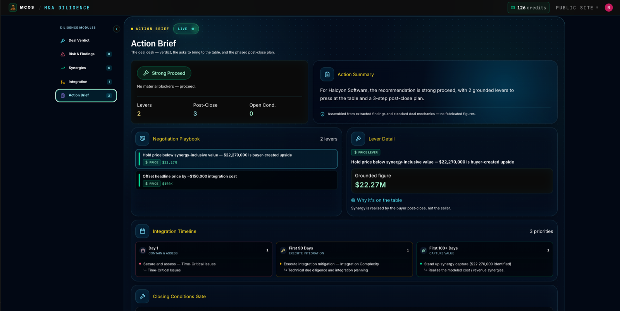Click the Lever Detail gavel icon

(358, 139)
